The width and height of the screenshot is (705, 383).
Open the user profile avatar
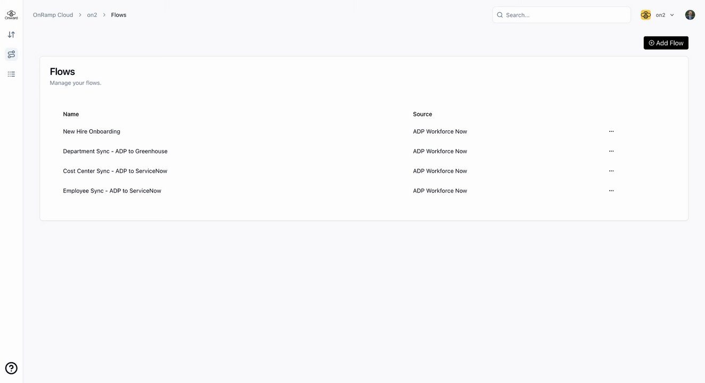click(x=690, y=15)
